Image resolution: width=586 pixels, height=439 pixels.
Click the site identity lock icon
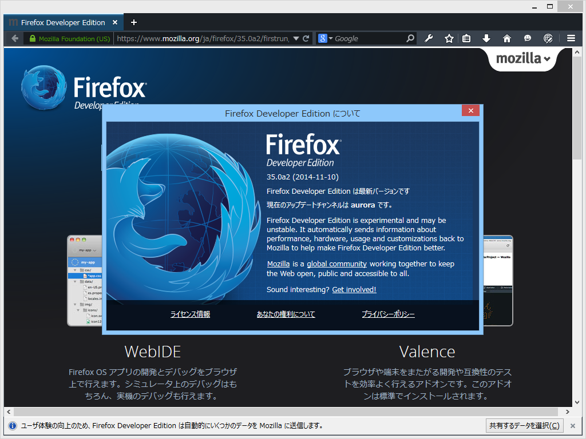[x=34, y=38]
